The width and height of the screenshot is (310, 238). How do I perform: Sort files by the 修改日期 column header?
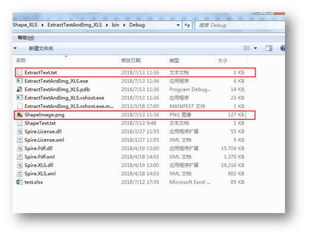143,61
